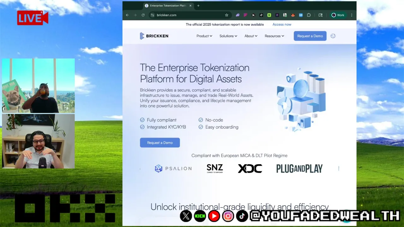Click the globe language selector icon
The height and width of the screenshot is (227, 404).
pyautogui.click(x=333, y=36)
